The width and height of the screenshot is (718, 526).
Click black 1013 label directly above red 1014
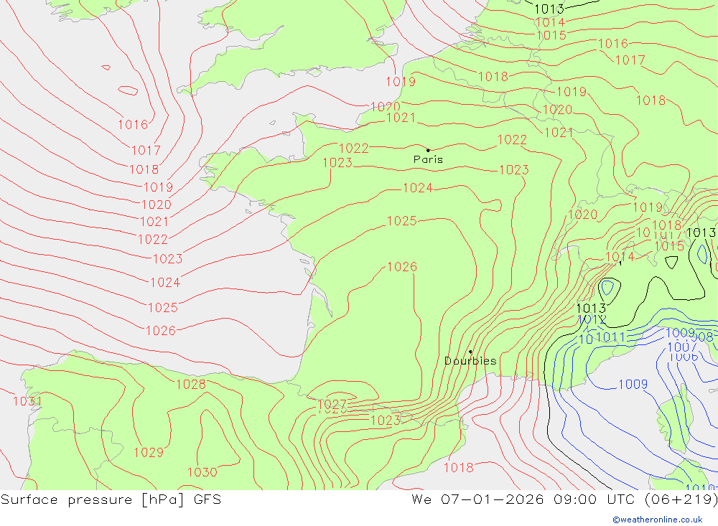click(x=549, y=9)
